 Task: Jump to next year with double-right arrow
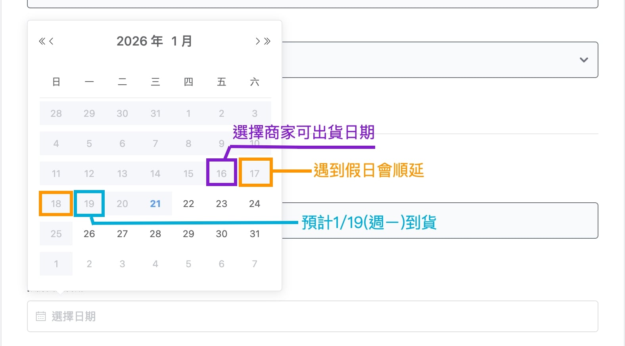[x=267, y=41]
